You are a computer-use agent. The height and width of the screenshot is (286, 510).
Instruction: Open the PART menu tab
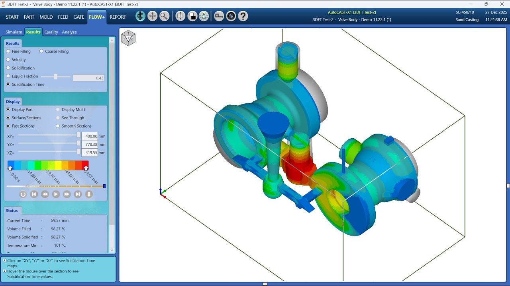(x=29, y=17)
